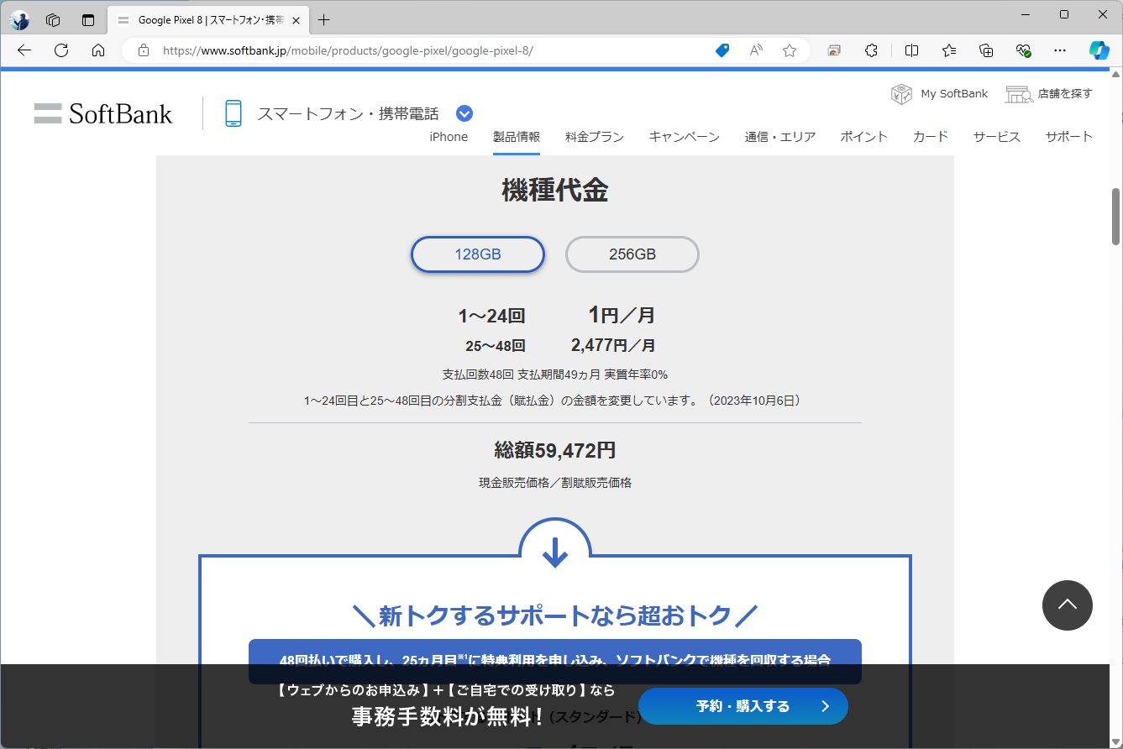This screenshot has height=749, width=1123.
Task: Open the browser profile avatar
Action: (19, 20)
